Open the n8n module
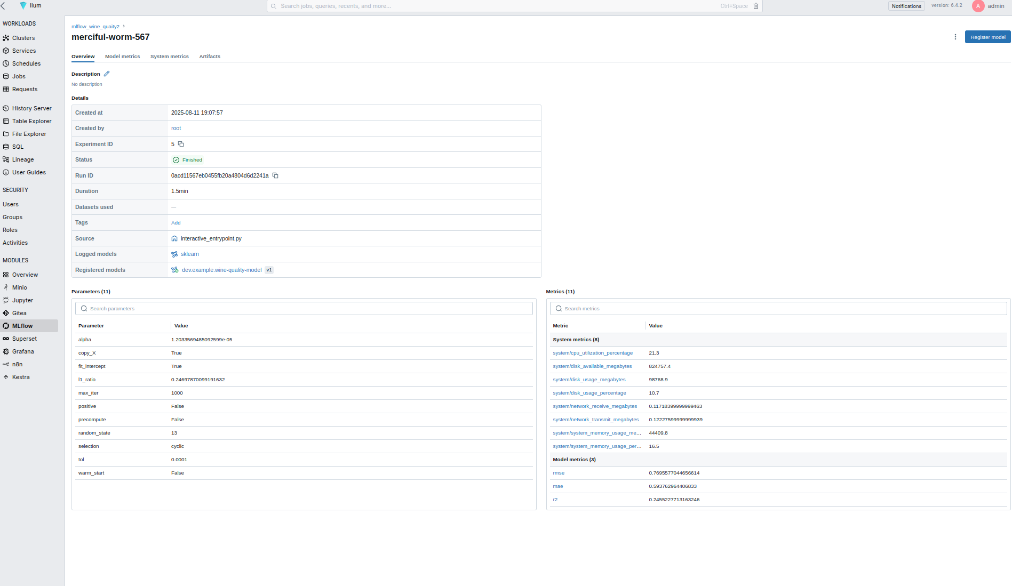The height and width of the screenshot is (586, 1012). [x=17, y=364]
